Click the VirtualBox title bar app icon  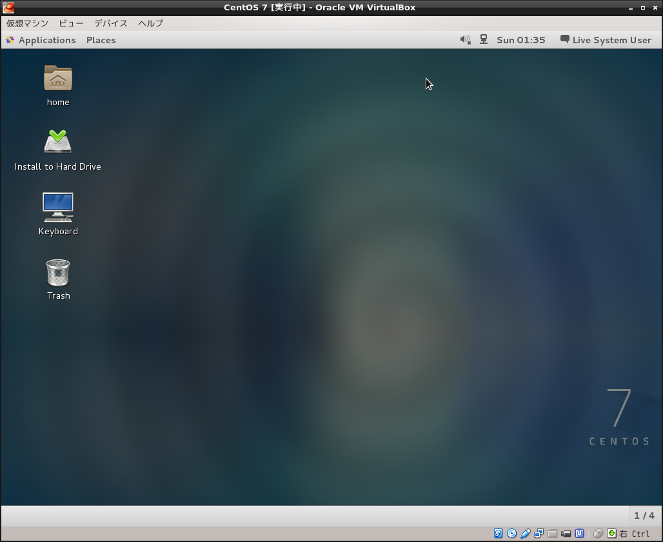[x=8, y=8]
